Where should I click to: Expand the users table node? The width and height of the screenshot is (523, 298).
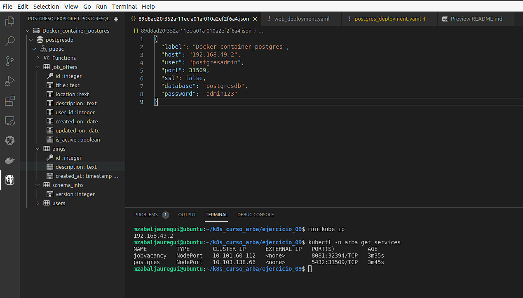click(x=38, y=203)
